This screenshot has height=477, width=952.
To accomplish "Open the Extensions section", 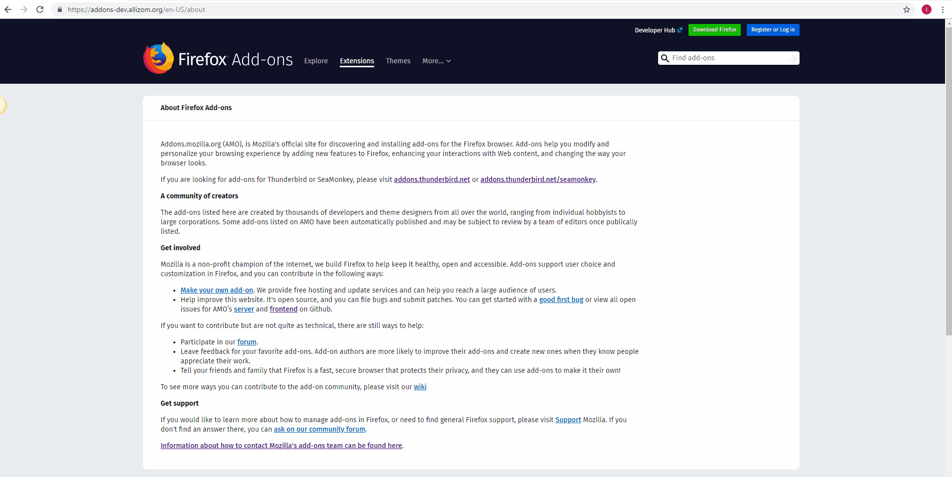I will (357, 61).
